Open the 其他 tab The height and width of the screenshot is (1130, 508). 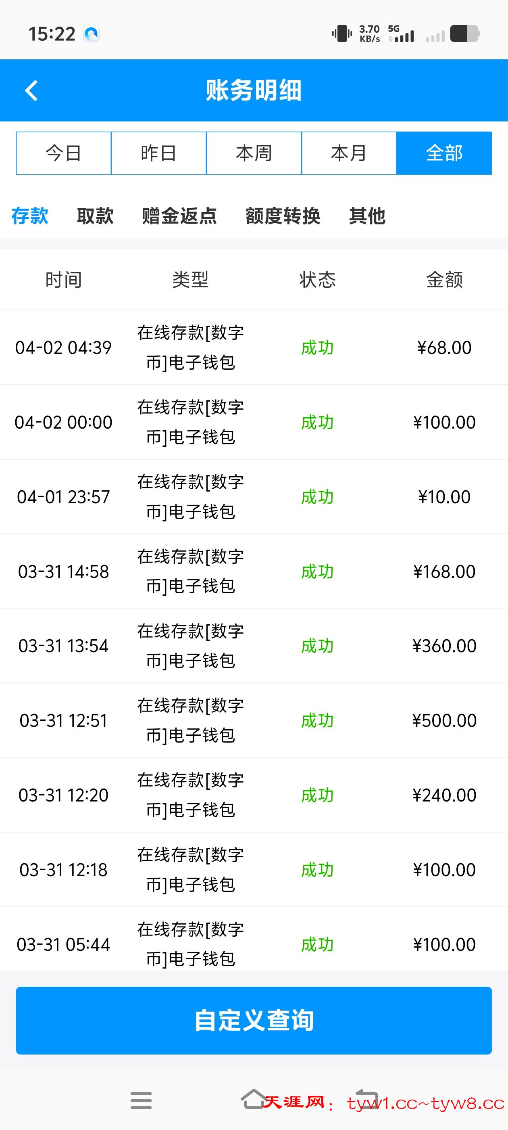tap(367, 216)
